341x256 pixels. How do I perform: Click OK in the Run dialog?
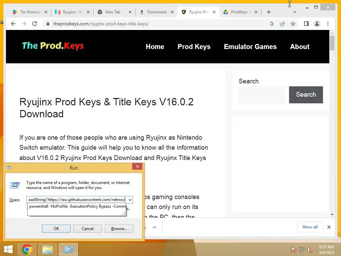56,229
